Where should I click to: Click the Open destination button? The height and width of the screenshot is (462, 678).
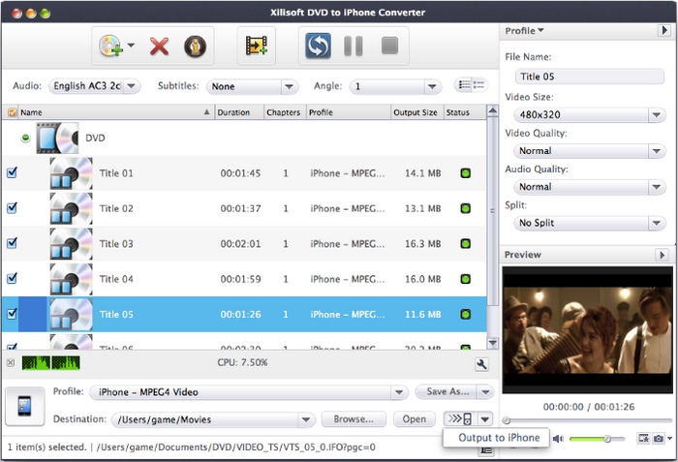click(x=414, y=419)
